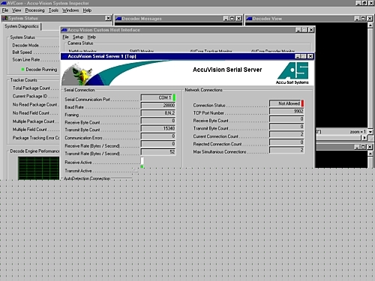Click the 'Multiple Field Count' label

coord(29,130)
